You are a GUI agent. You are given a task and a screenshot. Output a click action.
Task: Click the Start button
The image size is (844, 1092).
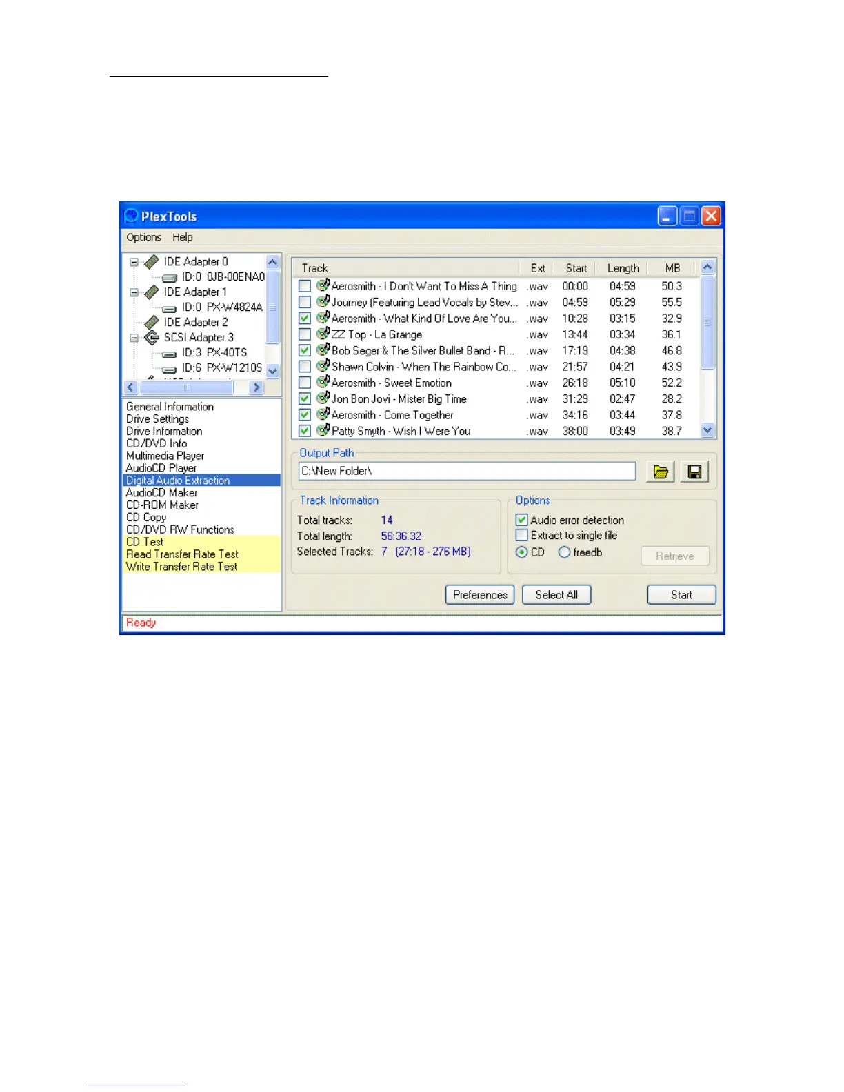(x=681, y=595)
